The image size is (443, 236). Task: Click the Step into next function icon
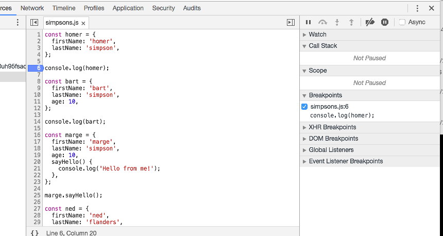coord(337,22)
